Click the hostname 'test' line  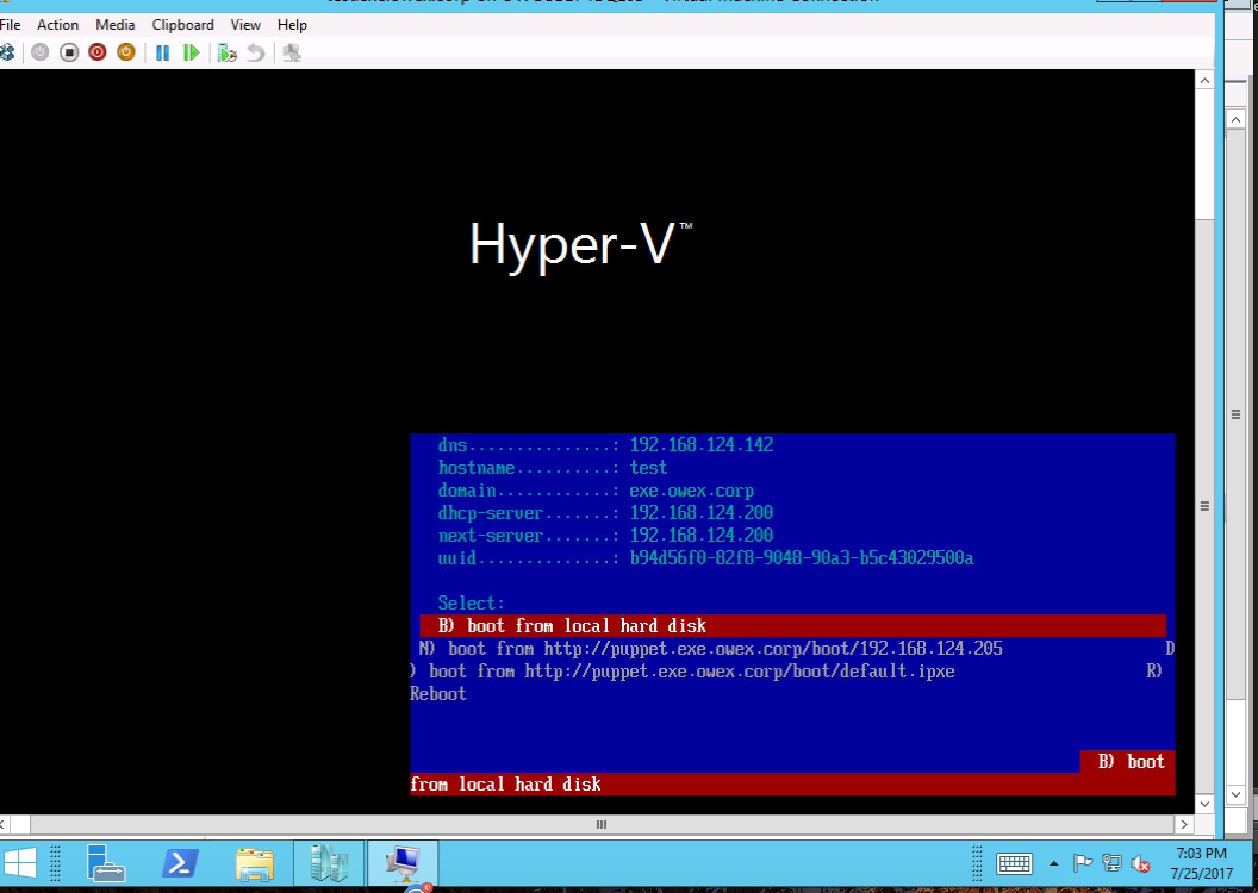(552, 467)
